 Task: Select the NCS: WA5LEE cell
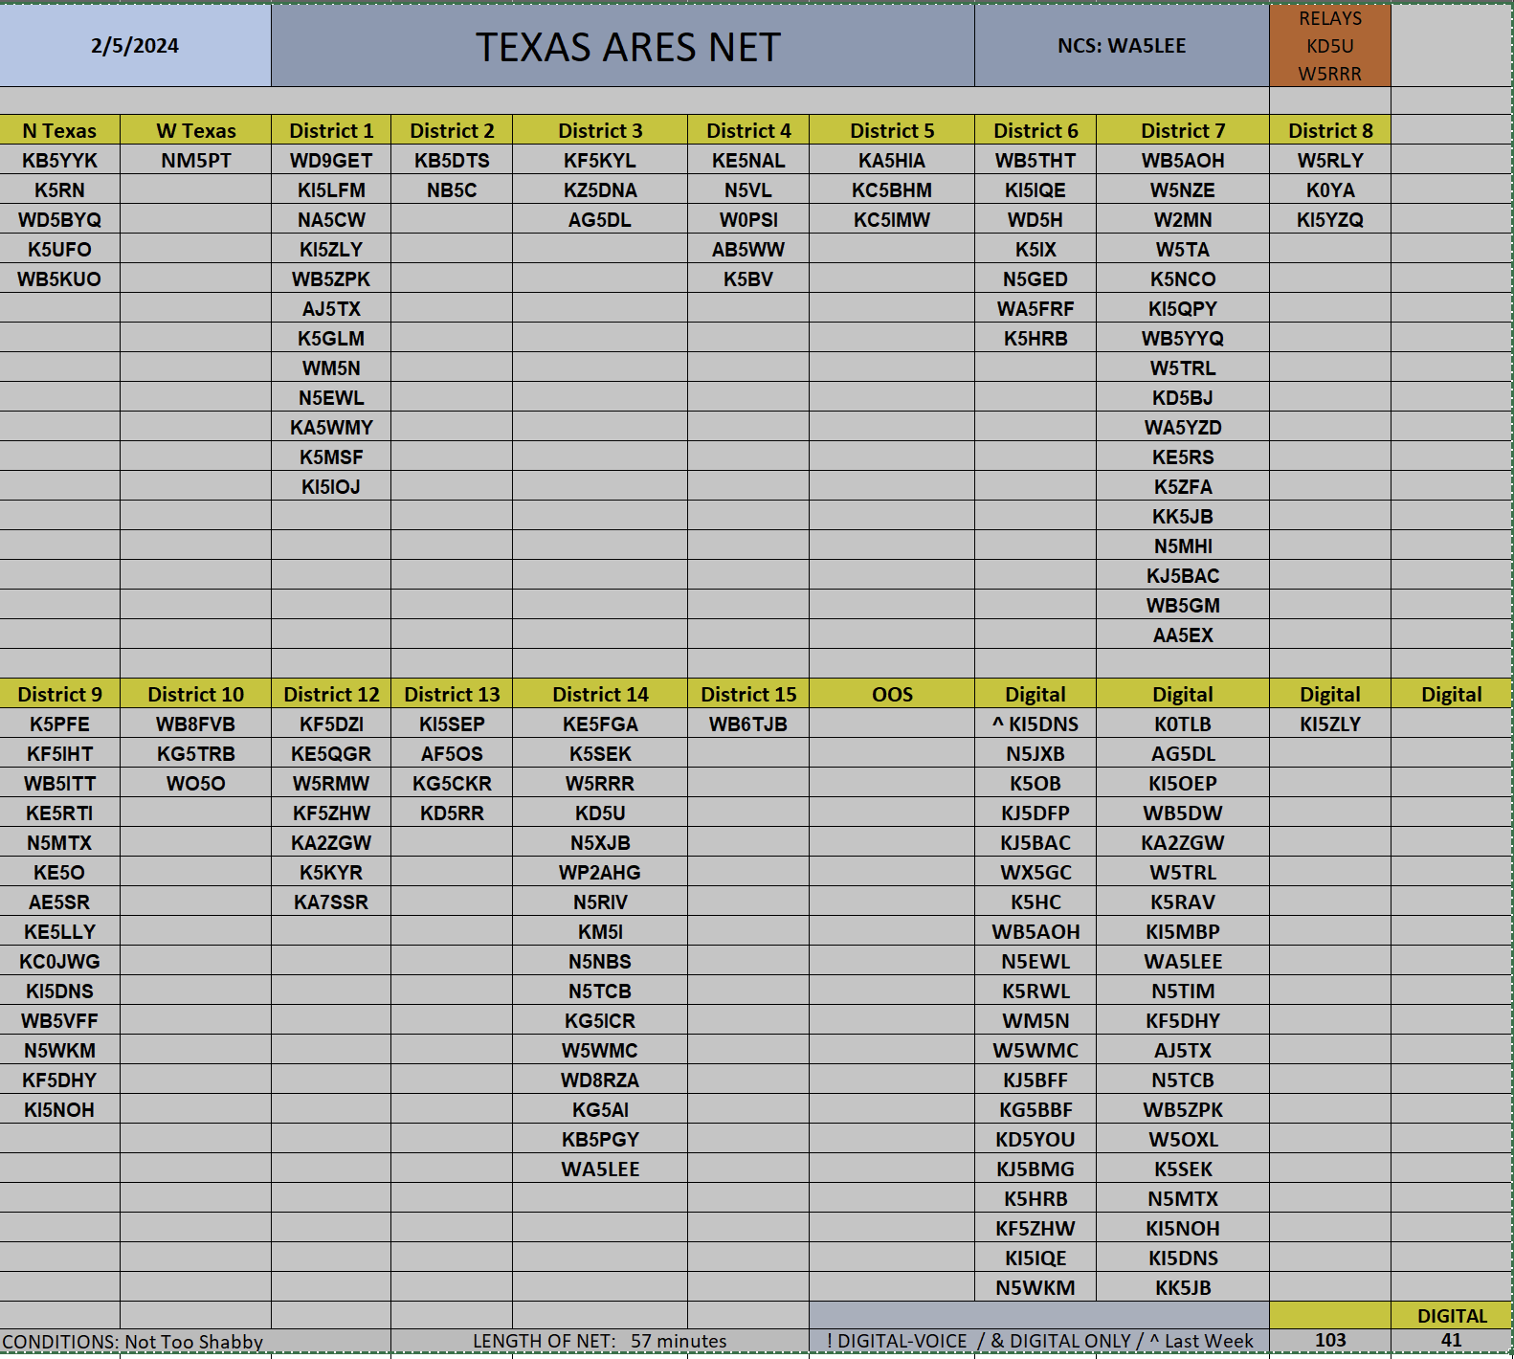(1122, 46)
